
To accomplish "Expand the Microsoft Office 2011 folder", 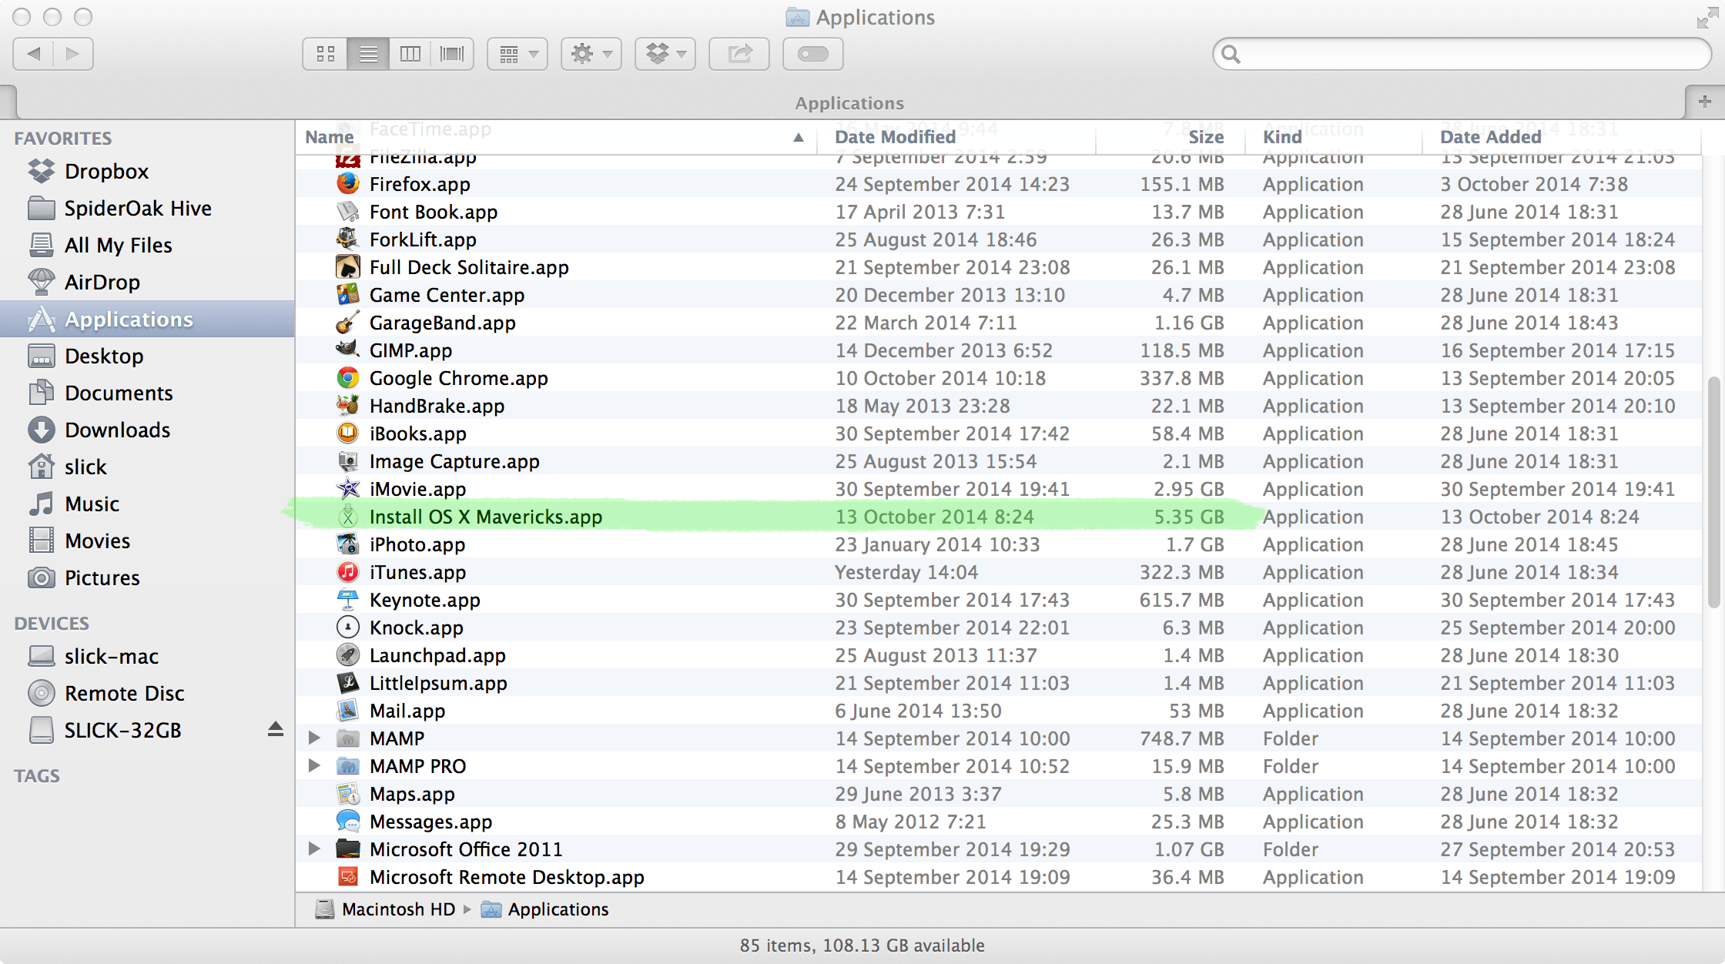I will [313, 848].
